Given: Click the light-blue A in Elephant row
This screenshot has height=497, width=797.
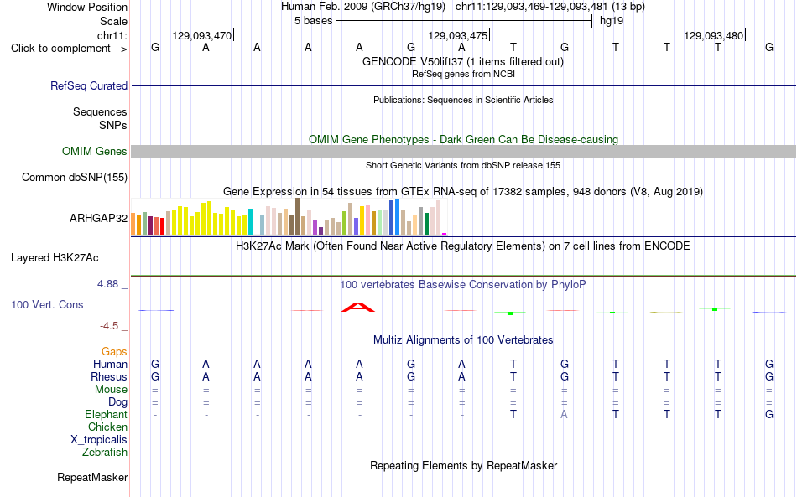Looking at the screenshot, I should tap(564, 415).
